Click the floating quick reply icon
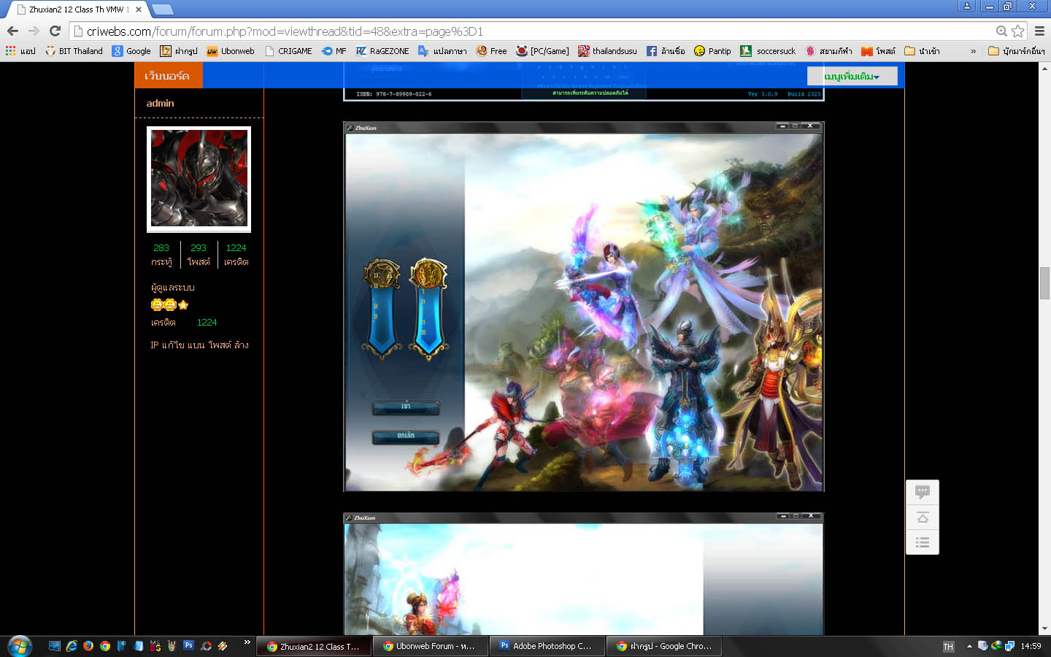Screen dimensions: 1051x657 click(x=923, y=492)
